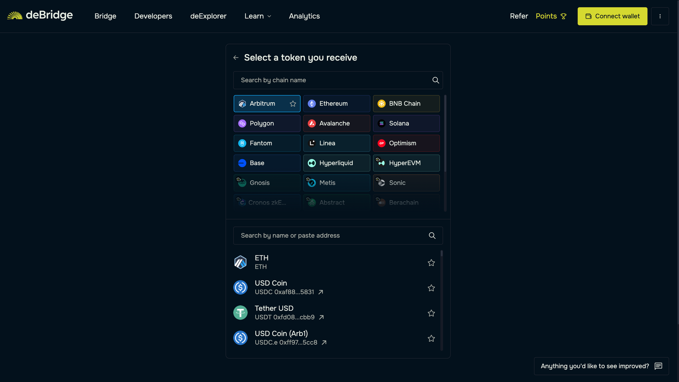Go back with the arrow
679x382 pixels.
point(236,57)
